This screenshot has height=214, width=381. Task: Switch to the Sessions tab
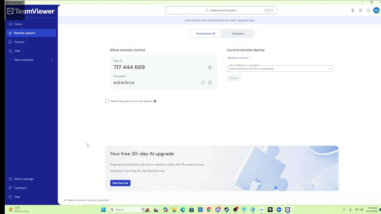click(238, 34)
